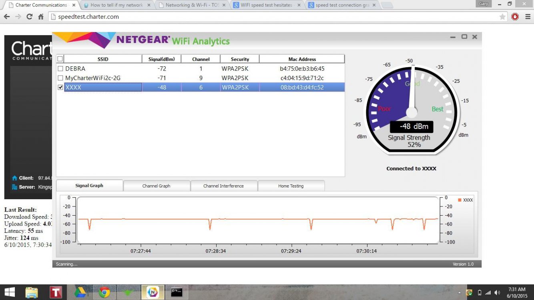This screenshot has width=534, height=300.
Task: Click the -72 signal value for DEBRA
Action: point(162,69)
